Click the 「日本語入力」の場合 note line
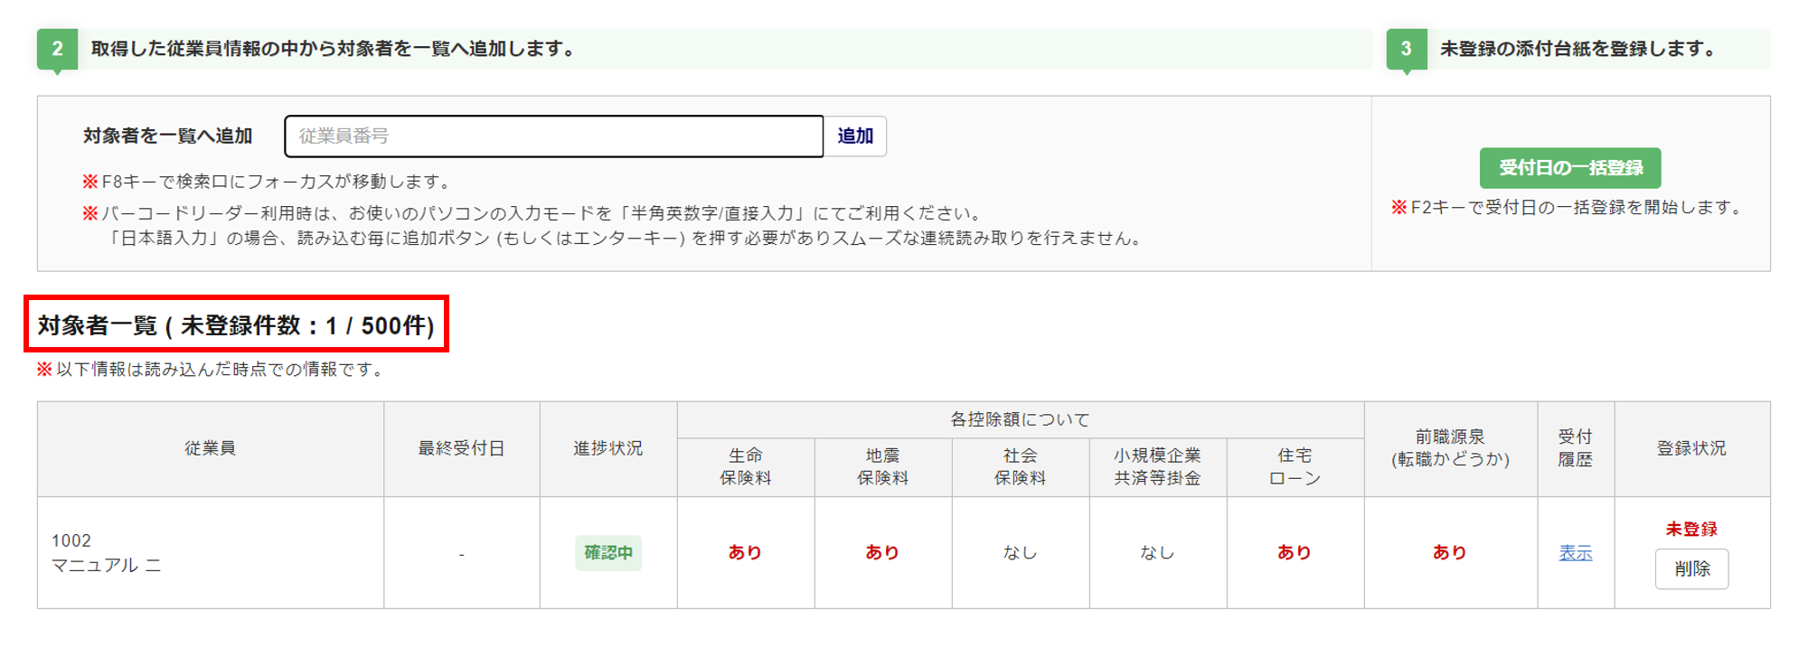This screenshot has height=648, width=1808. tap(626, 239)
